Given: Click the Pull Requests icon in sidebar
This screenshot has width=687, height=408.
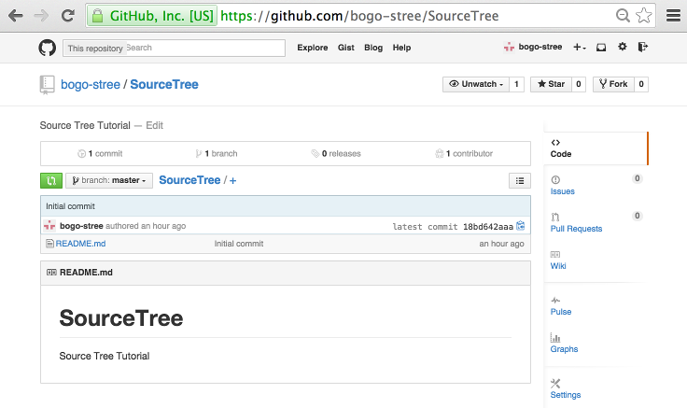Looking at the screenshot, I should click(555, 217).
